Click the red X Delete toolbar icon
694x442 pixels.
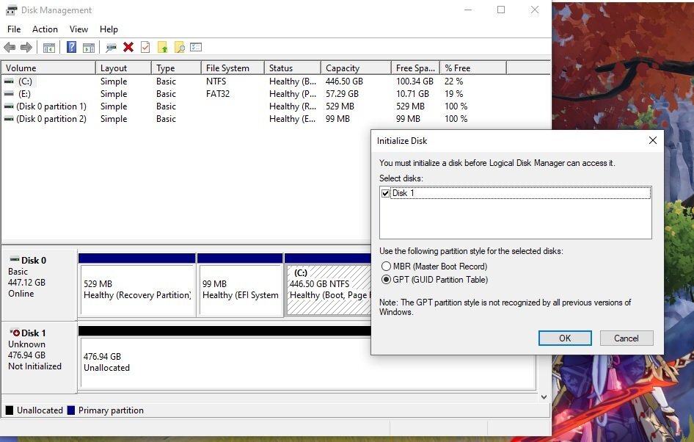[x=128, y=47]
